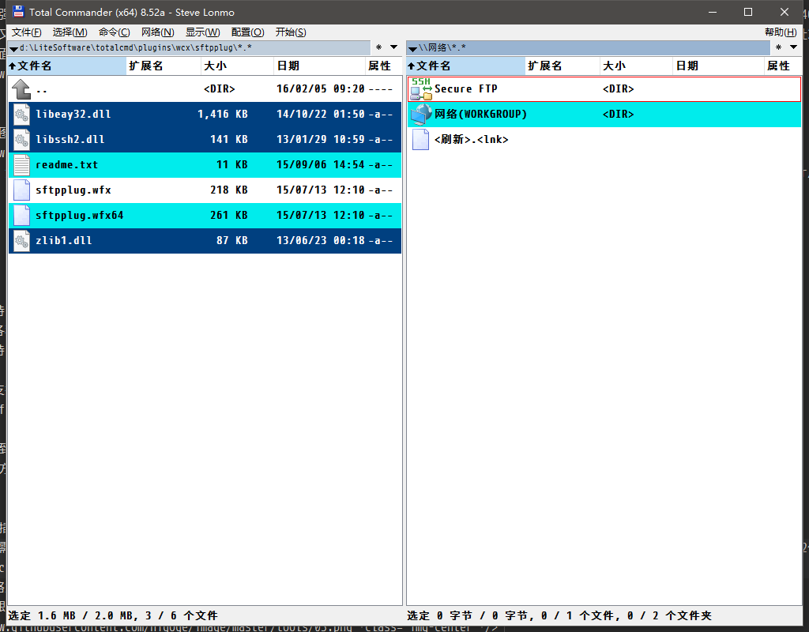Screen dimensions: 809x632
Task: Sort left panel by 属性 column
Action: (384, 66)
